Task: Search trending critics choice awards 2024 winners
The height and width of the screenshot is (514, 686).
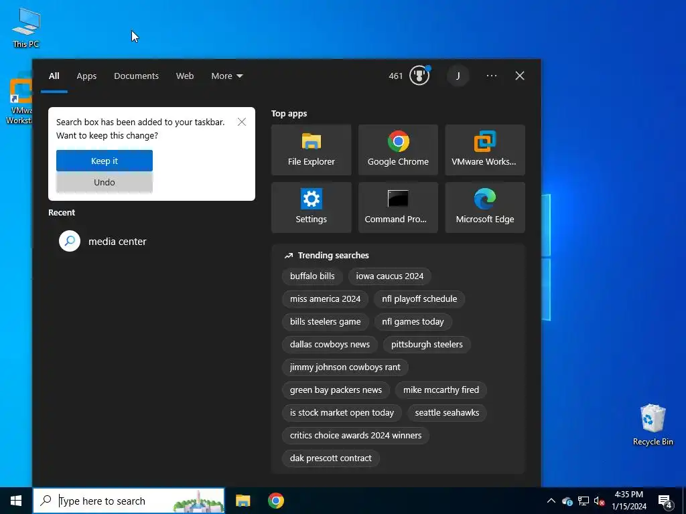Action: click(356, 435)
